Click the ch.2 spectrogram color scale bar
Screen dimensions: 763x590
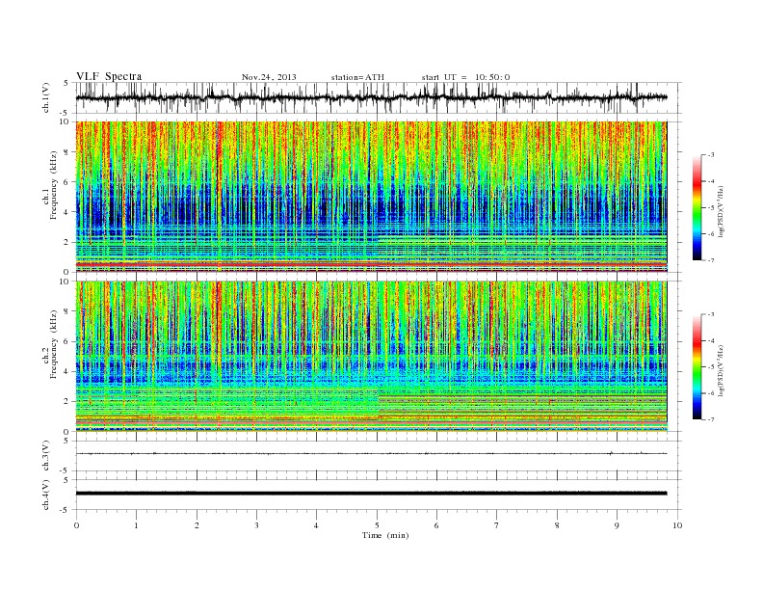pos(697,366)
